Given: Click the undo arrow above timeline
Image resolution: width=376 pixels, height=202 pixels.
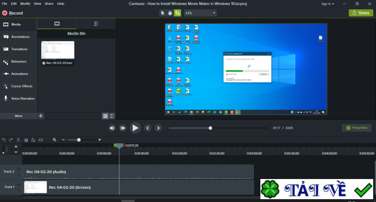Looking at the screenshot, I should click(x=4, y=140).
